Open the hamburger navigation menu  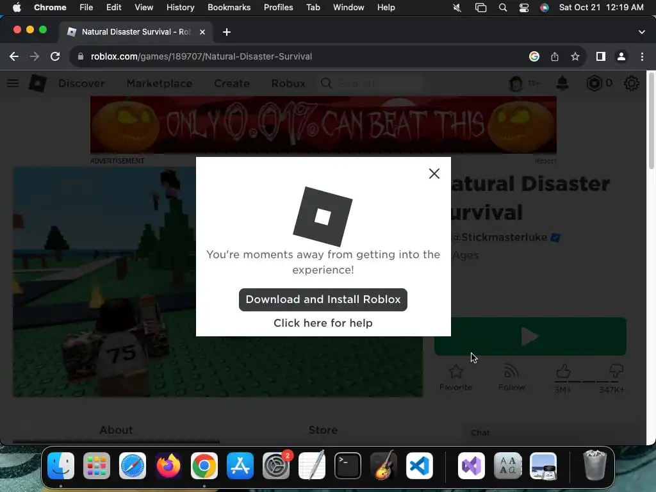[13, 83]
